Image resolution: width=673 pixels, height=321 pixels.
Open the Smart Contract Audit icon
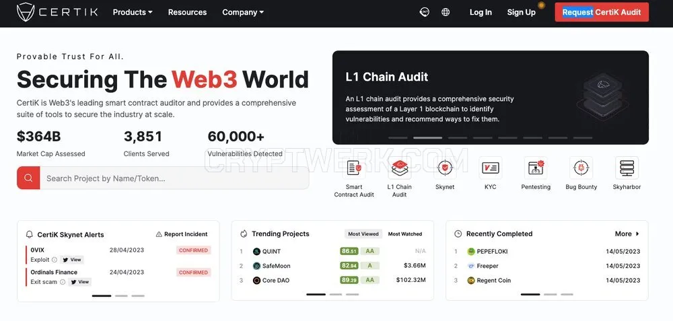[354, 168]
